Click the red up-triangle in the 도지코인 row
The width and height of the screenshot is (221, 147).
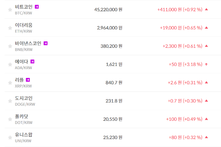point(206,101)
